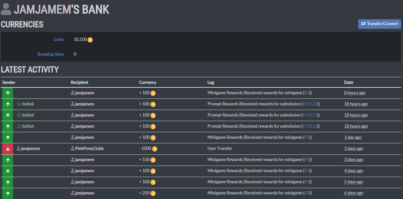Click the Date column header
This screenshot has height=199, width=403.
(349, 82)
